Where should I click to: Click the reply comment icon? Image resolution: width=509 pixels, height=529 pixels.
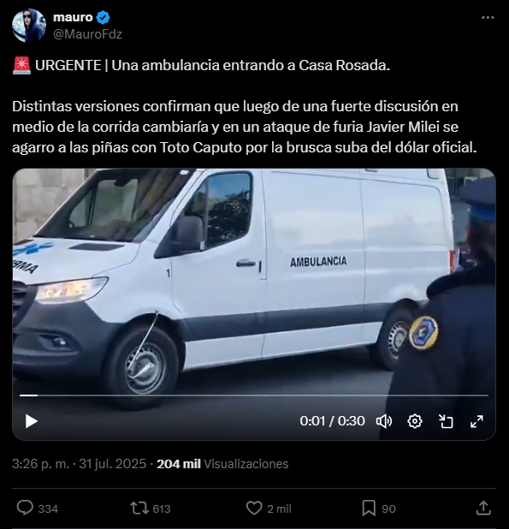(25, 508)
